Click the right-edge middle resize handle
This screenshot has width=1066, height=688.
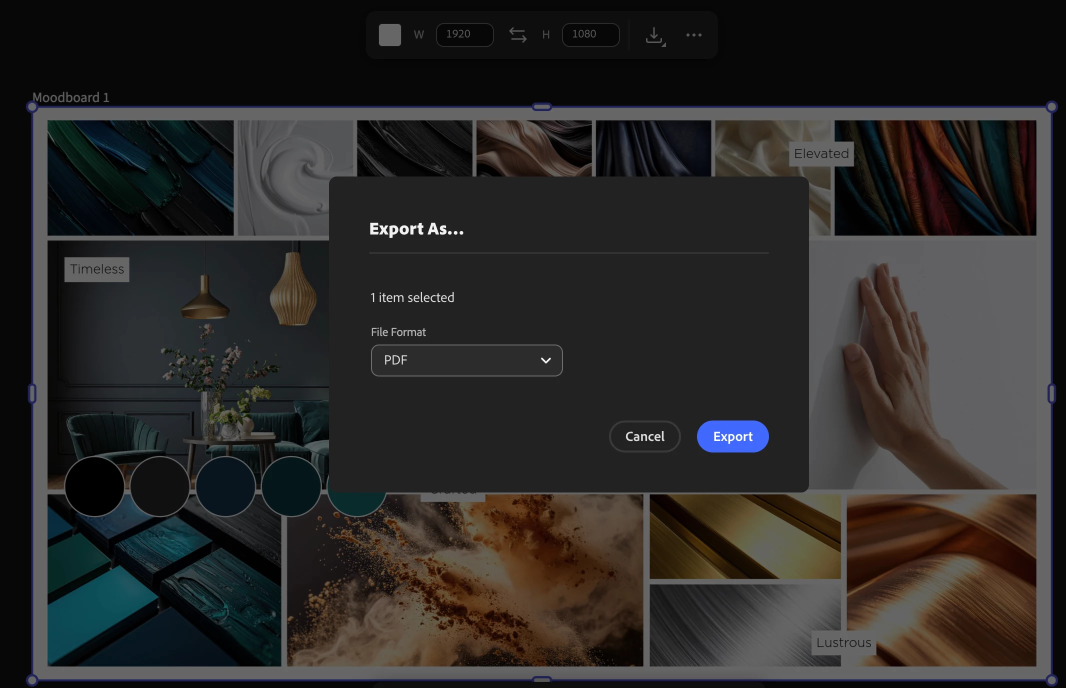(x=1051, y=393)
